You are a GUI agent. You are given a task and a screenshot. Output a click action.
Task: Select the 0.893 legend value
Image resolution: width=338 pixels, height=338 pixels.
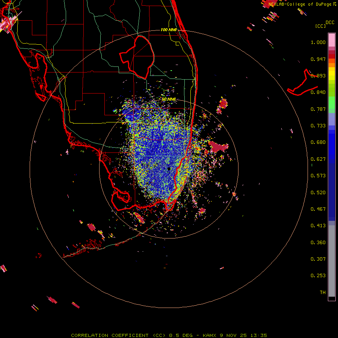pos(318,75)
